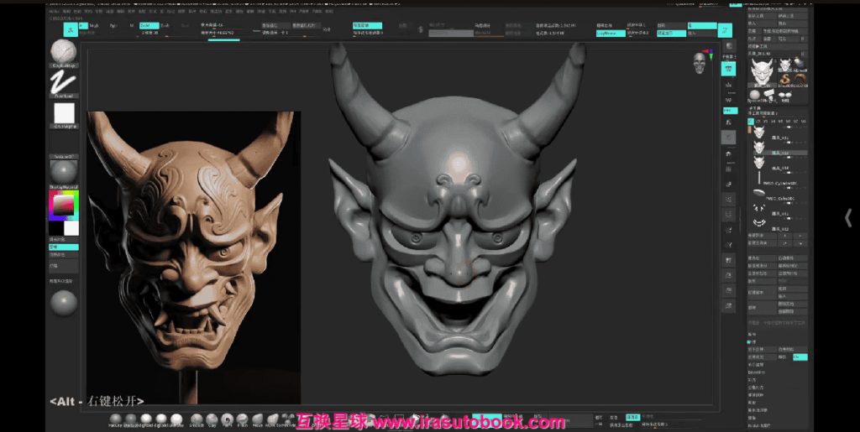
Task: Click the BPR render sphere icon on right shelf
Action: coord(728,45)
